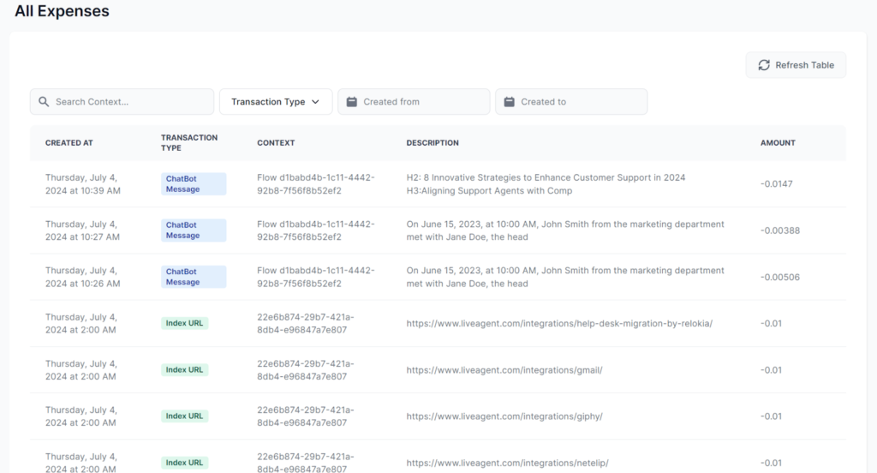Open the Created from date picker
The width and height of the screenshot is (877, 473).
(415, 102)
